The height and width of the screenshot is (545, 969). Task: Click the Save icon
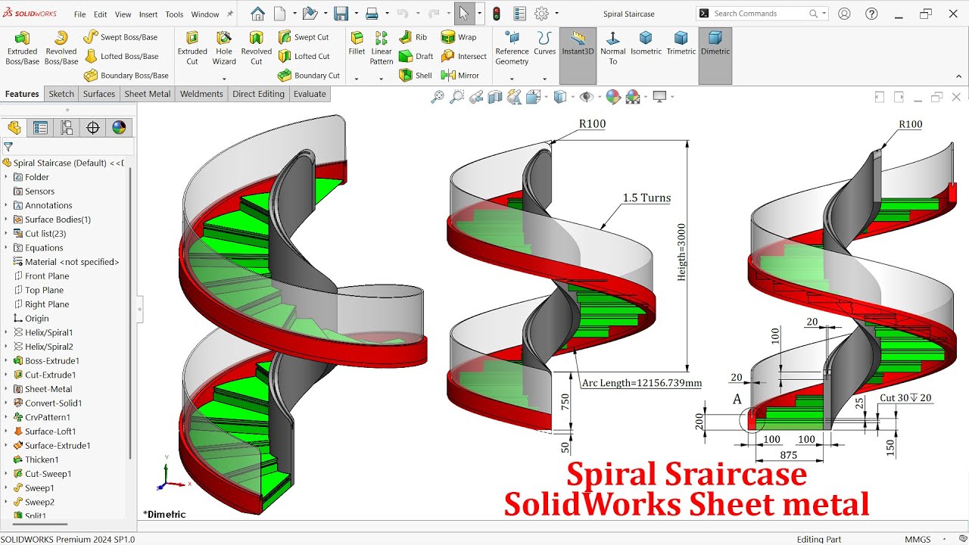341,14
